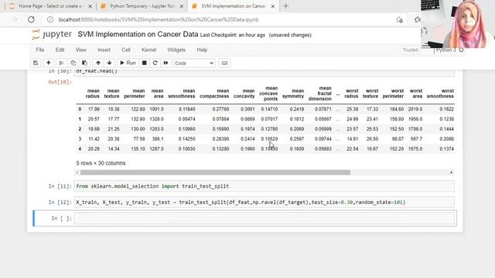Open the Help menu
This screenshot has width=495, height=278.
[202, 49]
